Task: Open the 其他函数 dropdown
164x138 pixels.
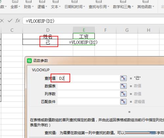Action: [x=146, y=7]
